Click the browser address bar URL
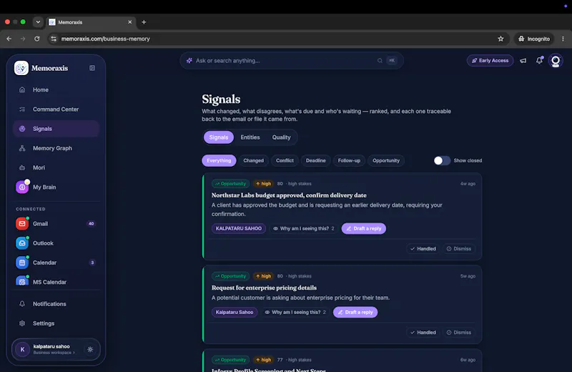Screen dimensions: 572x372 (x=105, y=39)
